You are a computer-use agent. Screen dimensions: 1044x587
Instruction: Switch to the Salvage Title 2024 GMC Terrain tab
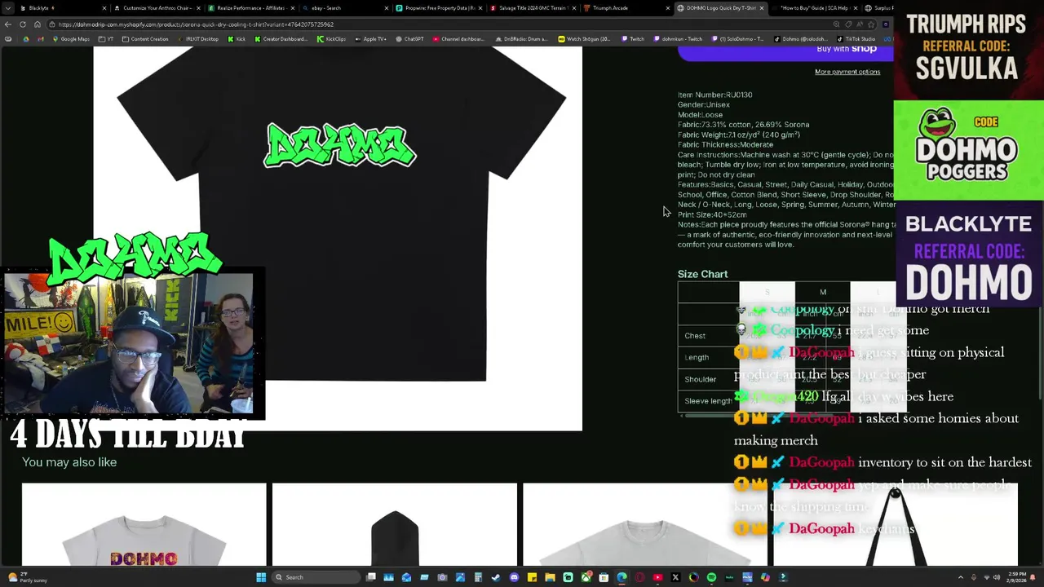pyautogui.click(x=532, y=8)
